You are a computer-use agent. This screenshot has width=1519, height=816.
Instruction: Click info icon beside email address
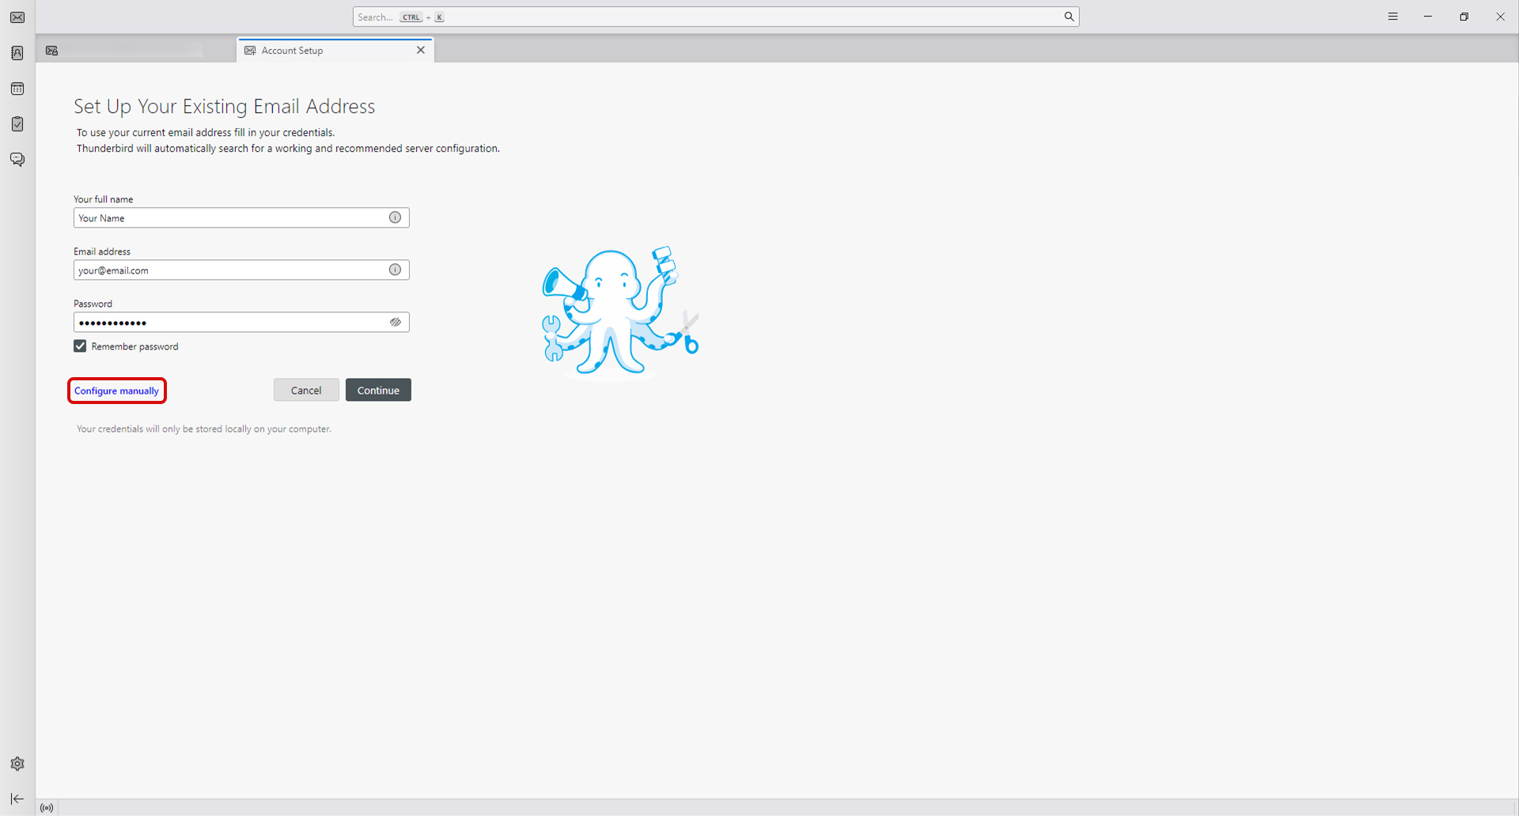[x=395, y=270]
